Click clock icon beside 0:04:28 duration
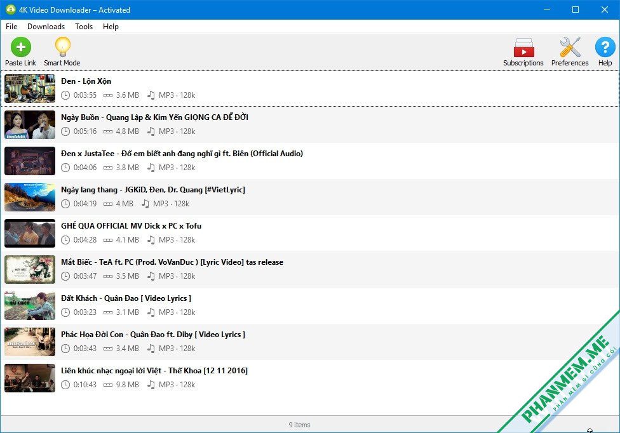Screen dimensions: 620x433 [65, 240]
